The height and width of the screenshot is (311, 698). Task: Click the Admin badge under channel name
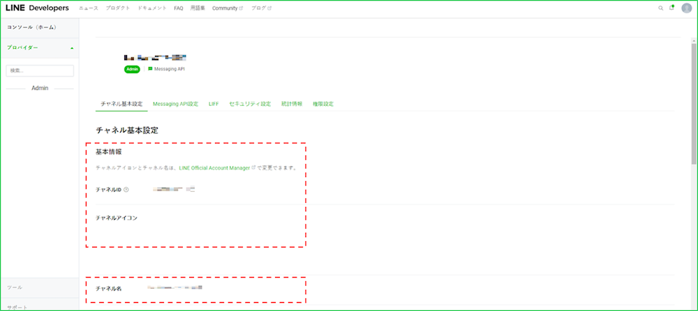point(132,69)
